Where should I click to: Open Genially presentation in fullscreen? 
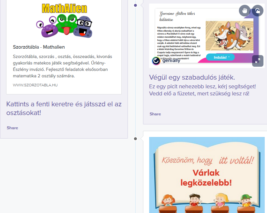click(258, 61)
